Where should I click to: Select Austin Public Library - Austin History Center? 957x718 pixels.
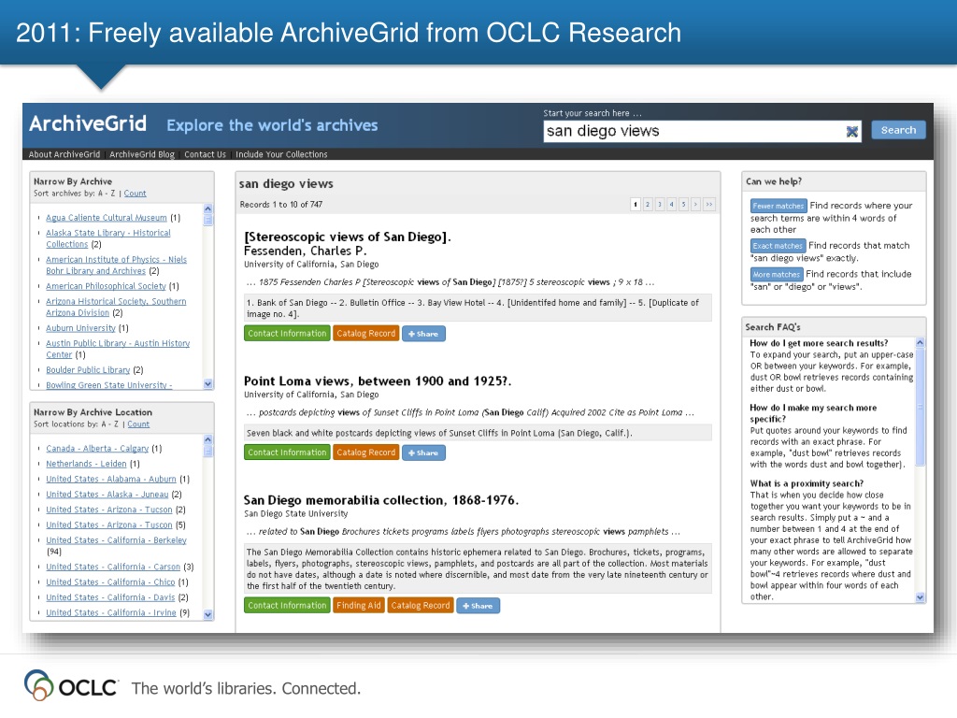118,350
